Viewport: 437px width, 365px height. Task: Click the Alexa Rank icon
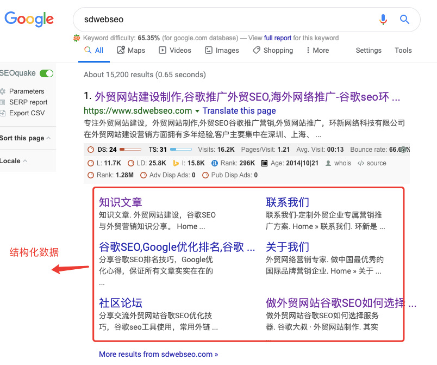214,163
